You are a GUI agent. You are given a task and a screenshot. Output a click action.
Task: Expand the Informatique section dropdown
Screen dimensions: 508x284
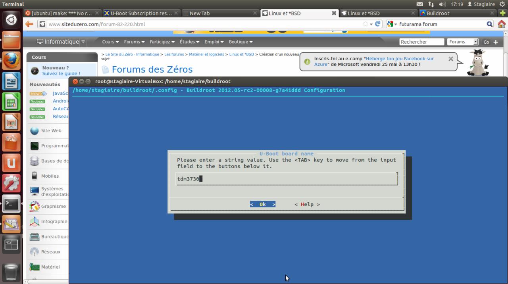83,42
